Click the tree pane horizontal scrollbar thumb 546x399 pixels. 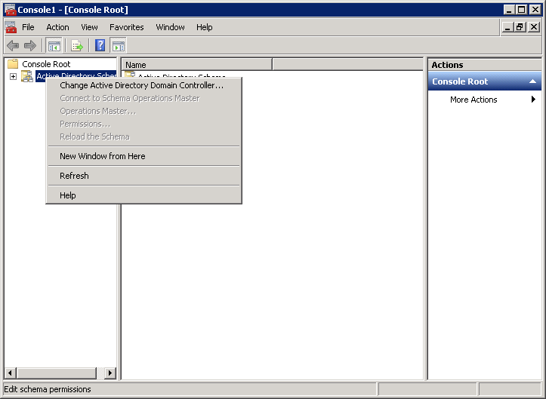click(56, 373)
